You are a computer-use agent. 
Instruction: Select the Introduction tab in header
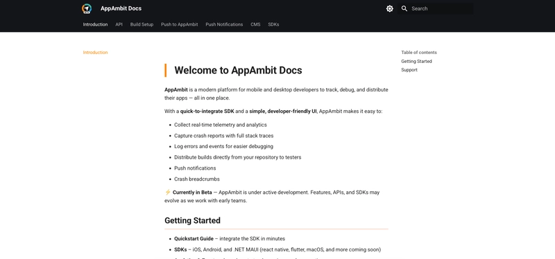click(x=95, y=24)
